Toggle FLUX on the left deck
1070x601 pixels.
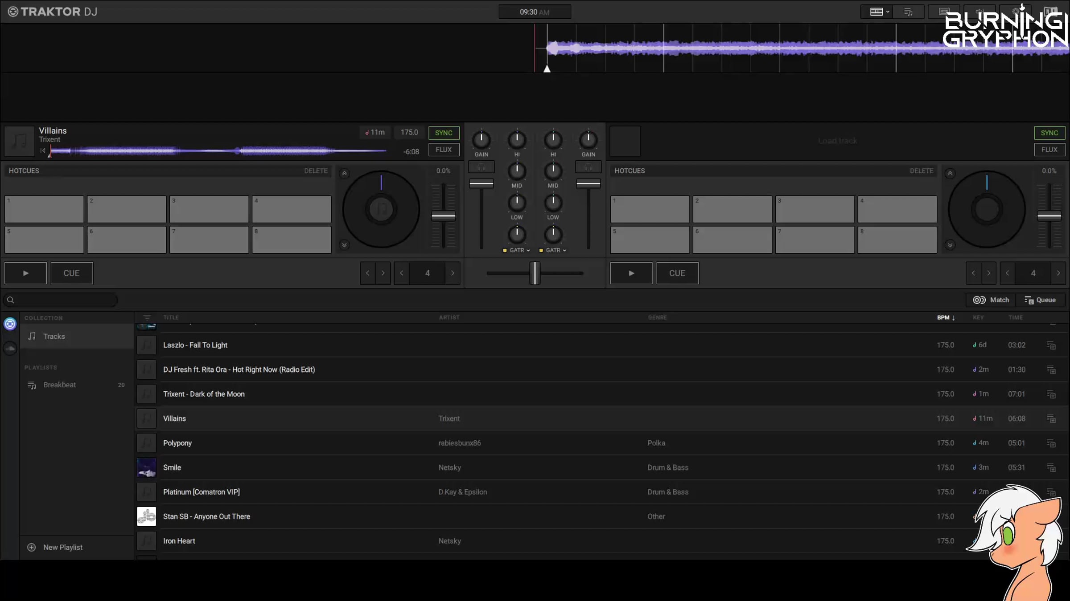tap(444, 150)
